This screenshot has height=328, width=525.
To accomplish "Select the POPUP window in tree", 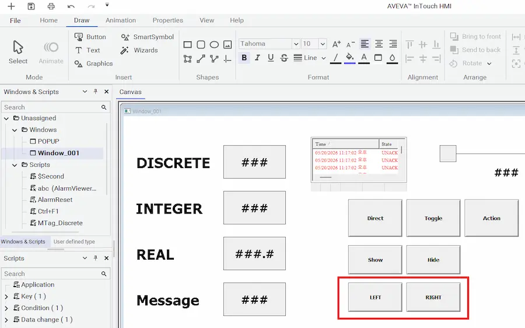I will (x=44, y=141).
